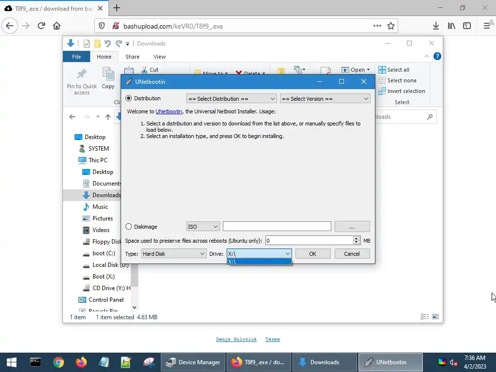Collapse the Explorer ribbon with chevron
496x372 pixels.
[x=427, y=56]
